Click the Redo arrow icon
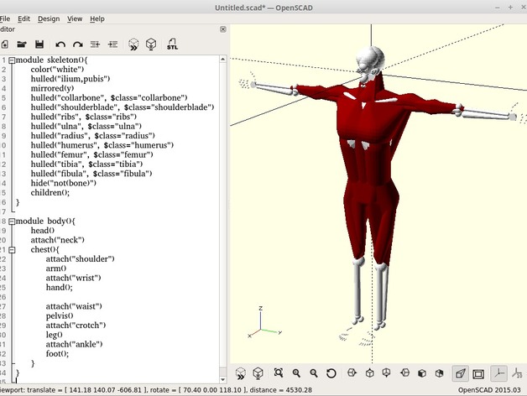This screenshot has width=527, height=396. (x=78, y=44)
